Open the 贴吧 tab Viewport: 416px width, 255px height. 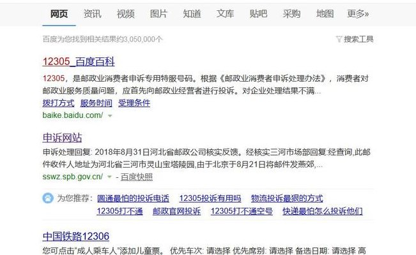click(x=258, y=14)
